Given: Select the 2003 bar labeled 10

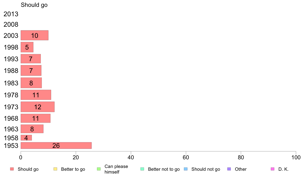Looking at the screenshot, I should tap(34, 35).
